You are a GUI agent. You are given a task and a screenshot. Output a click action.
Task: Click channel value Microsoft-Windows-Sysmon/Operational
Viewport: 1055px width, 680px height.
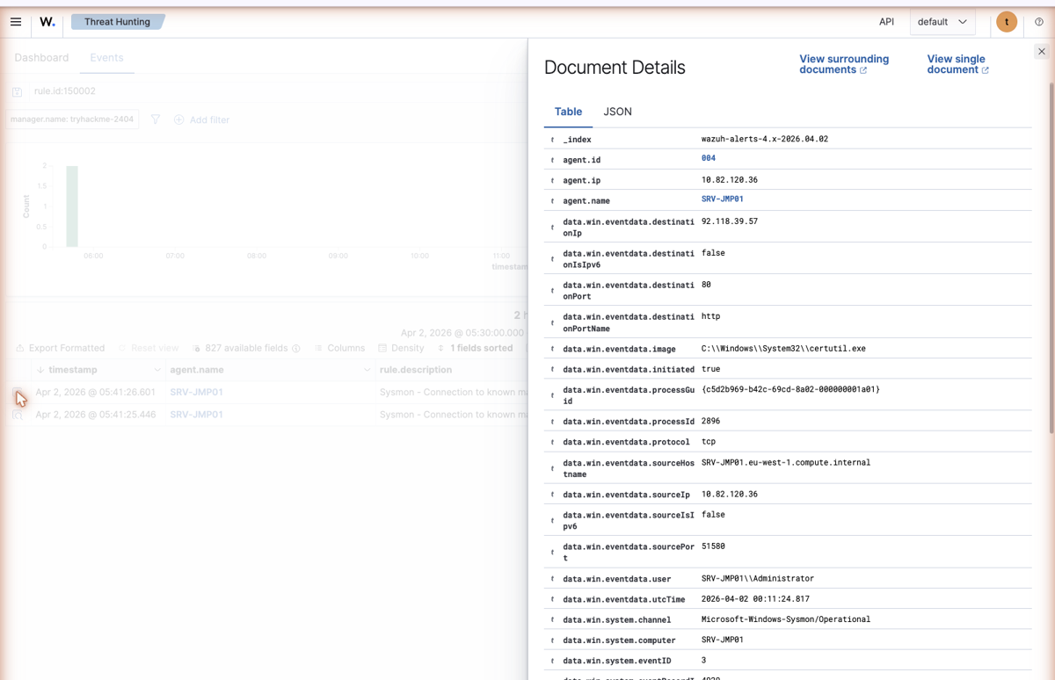pos(786,619)
